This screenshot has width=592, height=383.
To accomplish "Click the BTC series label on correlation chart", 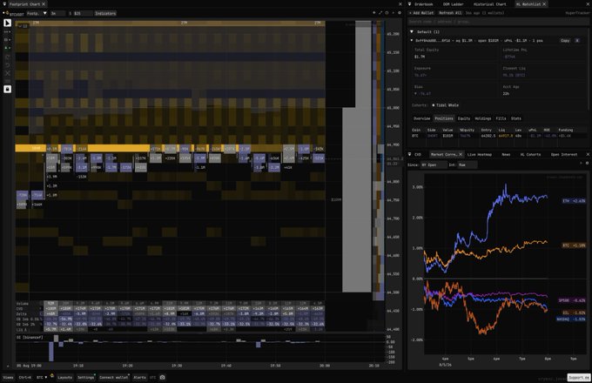I will click(574, 245).
